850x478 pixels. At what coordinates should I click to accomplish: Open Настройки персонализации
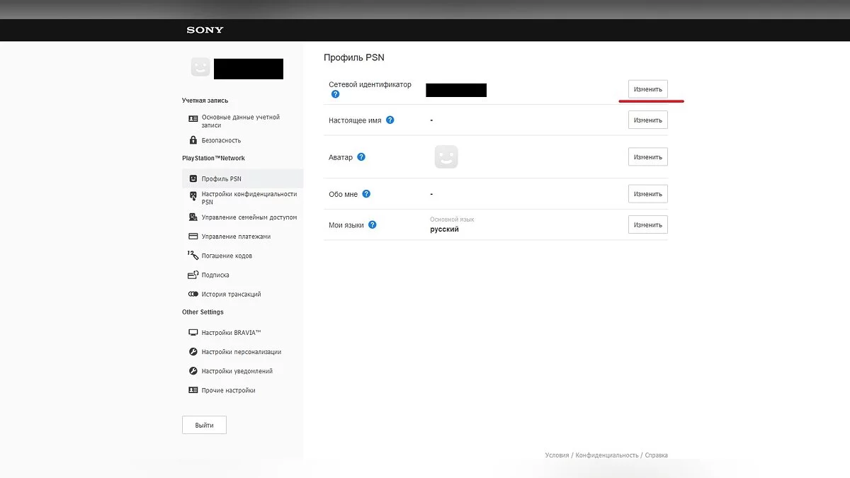(x=242, y=351)
